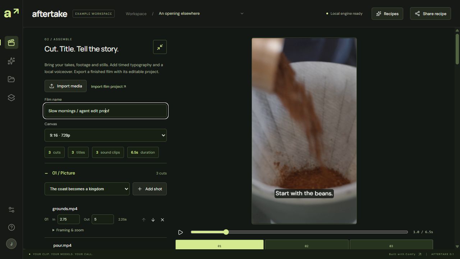Remove the grounds.mp4 shot
Image resolution: width=460 pixels, height=259 pixels.
162,219
